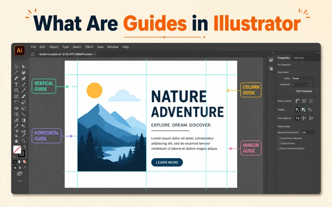Swap fill and stroke colors
The image size is (332, 207).
coord(25,147)
